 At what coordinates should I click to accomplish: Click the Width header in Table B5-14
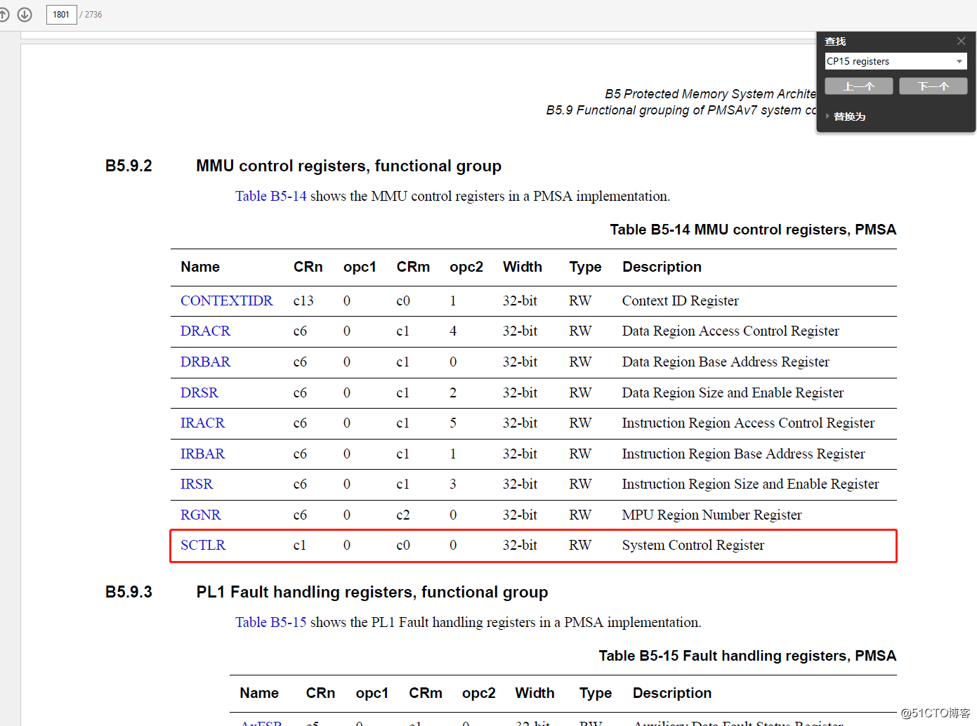click(523, 267)
